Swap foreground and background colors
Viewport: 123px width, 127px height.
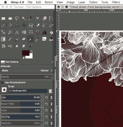(31, 51)
